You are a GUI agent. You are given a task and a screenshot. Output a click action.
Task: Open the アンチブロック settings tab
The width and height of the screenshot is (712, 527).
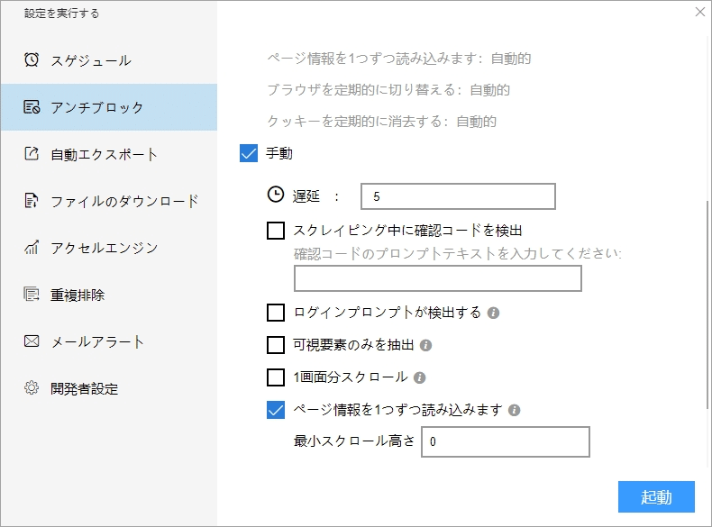[96, 107]
